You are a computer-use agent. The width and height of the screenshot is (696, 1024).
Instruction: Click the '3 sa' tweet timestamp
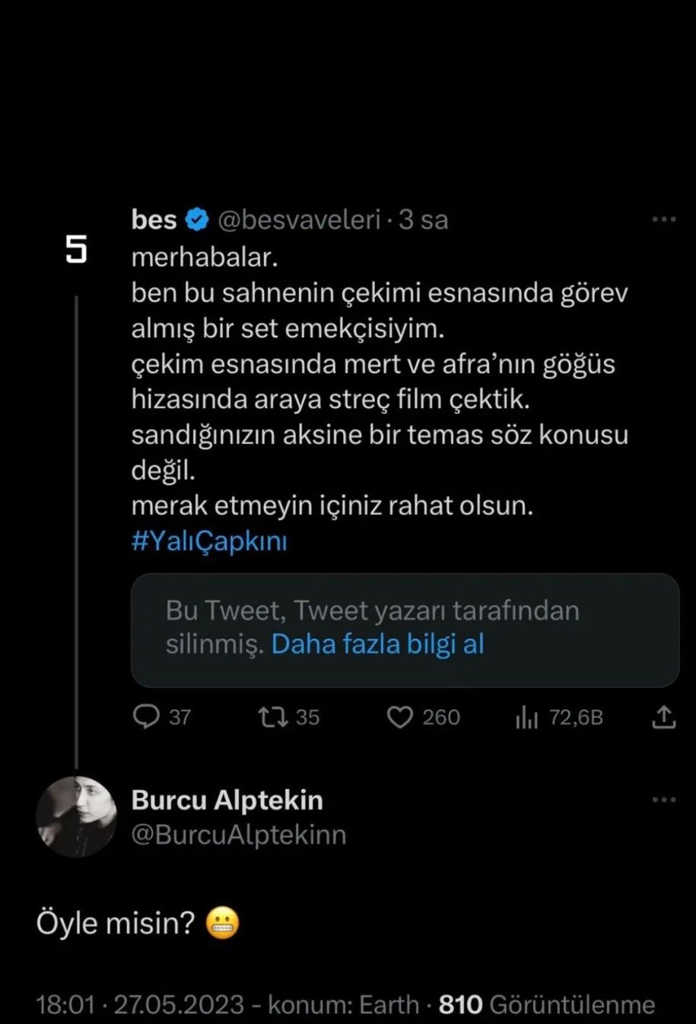[x=424, y=220]
